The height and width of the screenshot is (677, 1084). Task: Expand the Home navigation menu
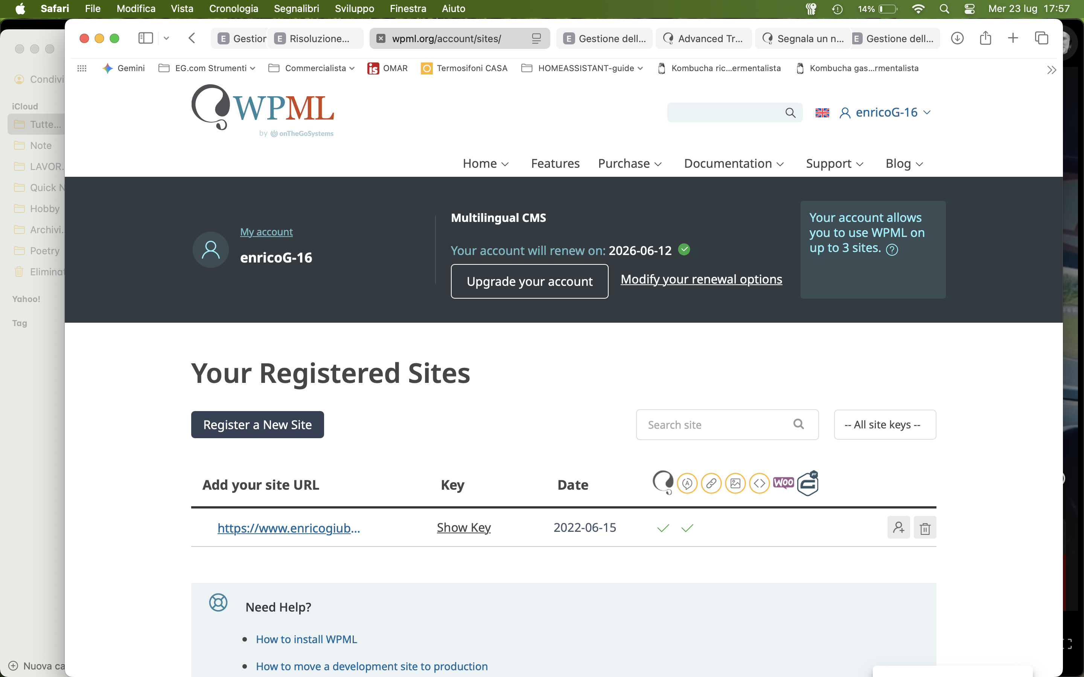click(486, 164)
